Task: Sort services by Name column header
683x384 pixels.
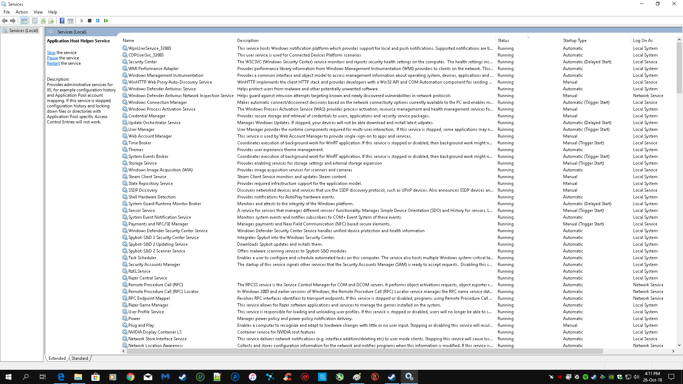Action: [x=128, y=41]
